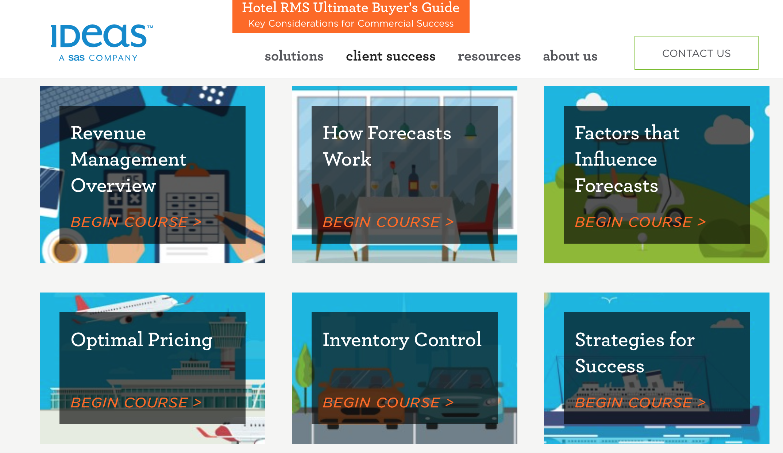783x453 pixels.
Task: Open the Hotel RMS Ultimate Buyer's Guide banner
Action: tap(351, 16)
